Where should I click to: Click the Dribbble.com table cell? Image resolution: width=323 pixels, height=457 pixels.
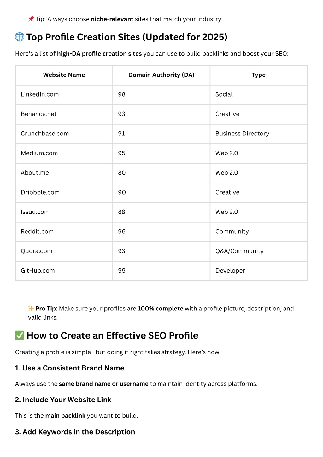coord(64,193)
